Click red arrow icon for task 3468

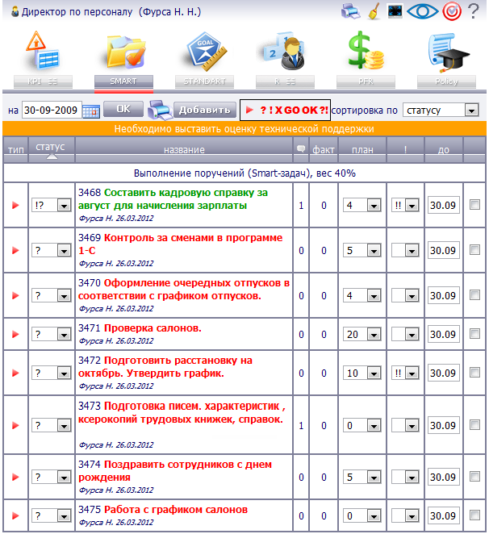[x=15, y=206]
